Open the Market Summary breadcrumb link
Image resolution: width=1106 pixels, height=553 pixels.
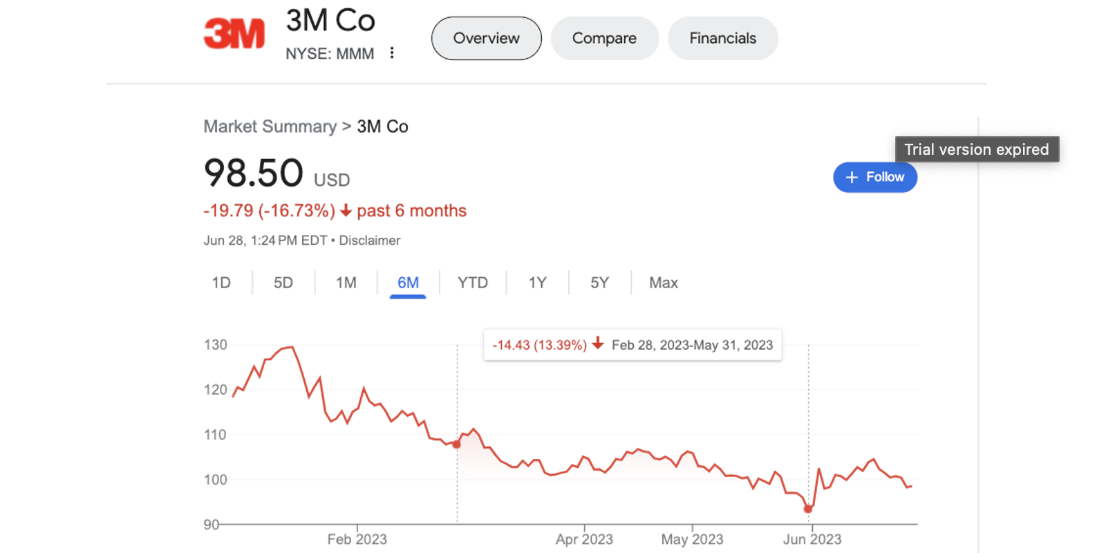tap(270, 126)
